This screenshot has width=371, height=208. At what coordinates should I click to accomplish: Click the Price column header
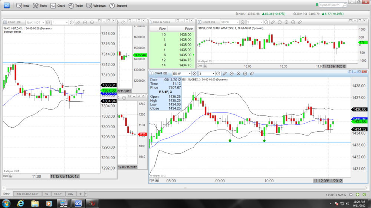click(181, 29)
